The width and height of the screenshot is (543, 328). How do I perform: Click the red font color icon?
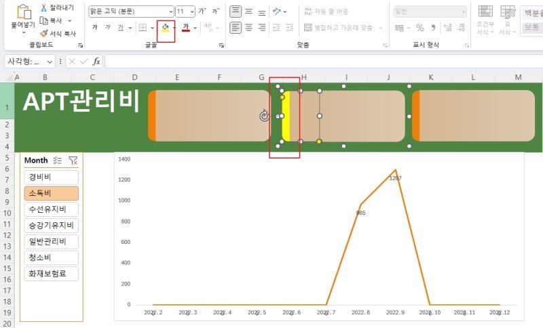click(x=186, y=27)
